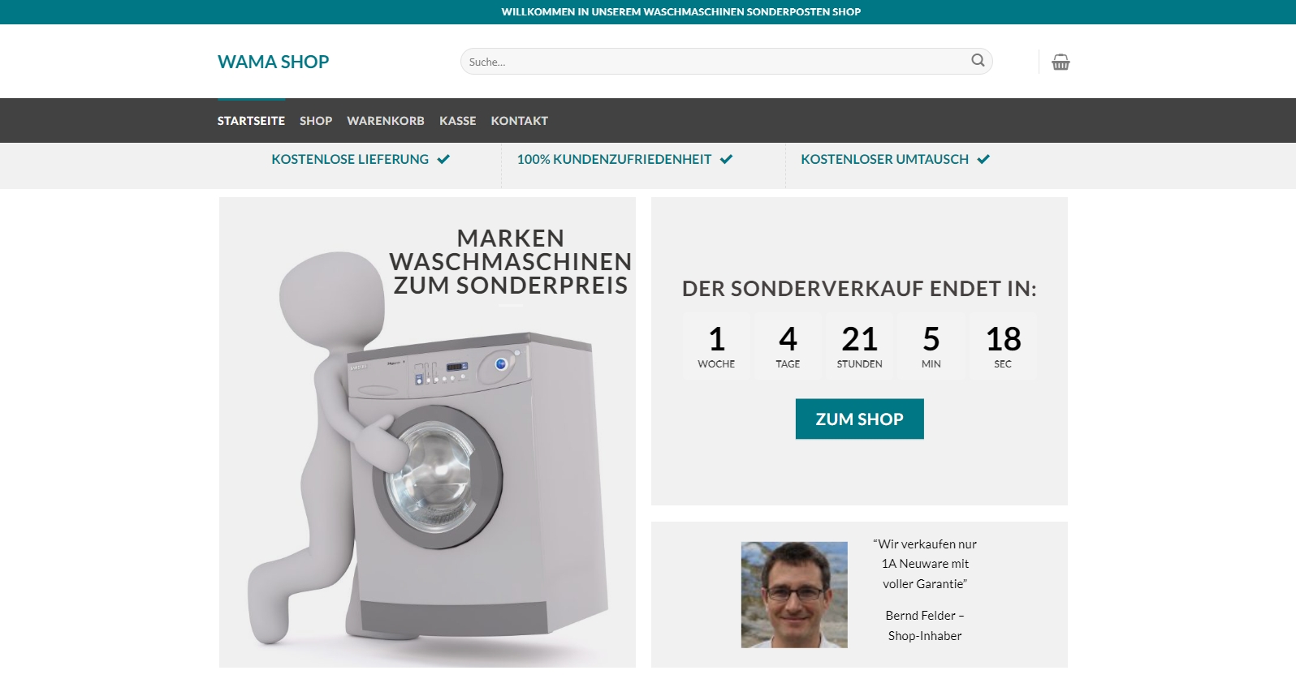The image size is (1296, 679).
Task: Go to the Startseite menu item
Action: click(251, 121)
